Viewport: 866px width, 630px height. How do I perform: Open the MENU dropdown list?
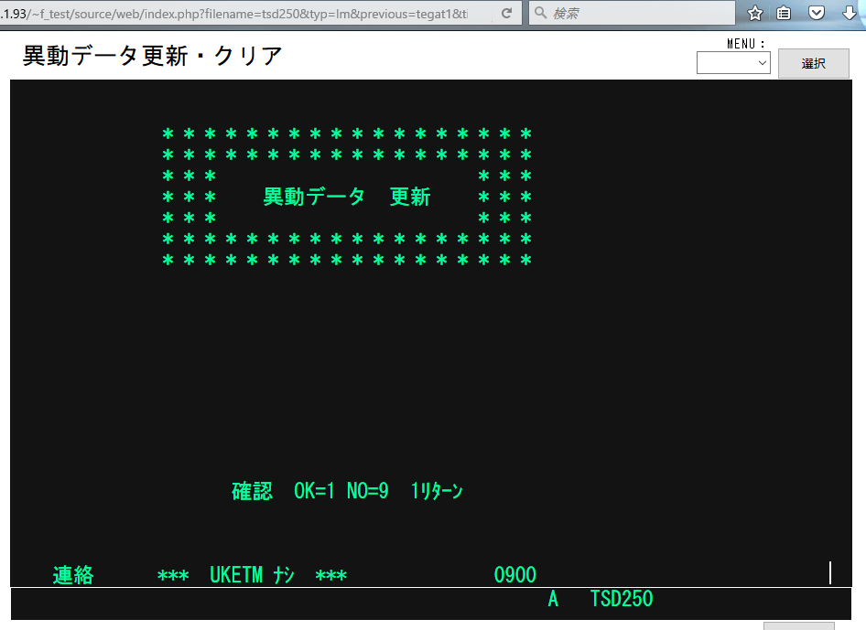(x=733, y=63)
